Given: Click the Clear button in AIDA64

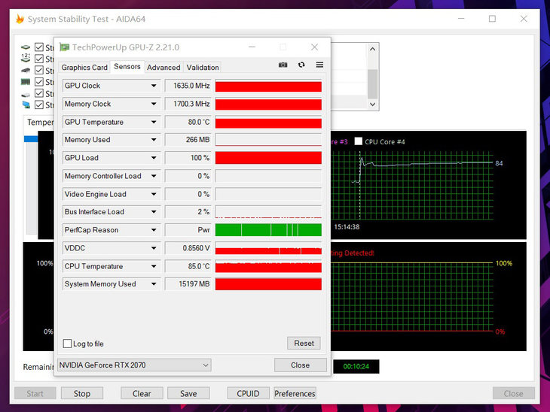Looking at the screenshot, I should (142, 393).
